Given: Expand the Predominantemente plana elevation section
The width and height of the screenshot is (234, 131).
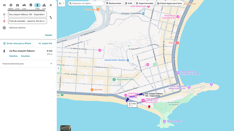Looking at the screenshot, I should (51, 64).
